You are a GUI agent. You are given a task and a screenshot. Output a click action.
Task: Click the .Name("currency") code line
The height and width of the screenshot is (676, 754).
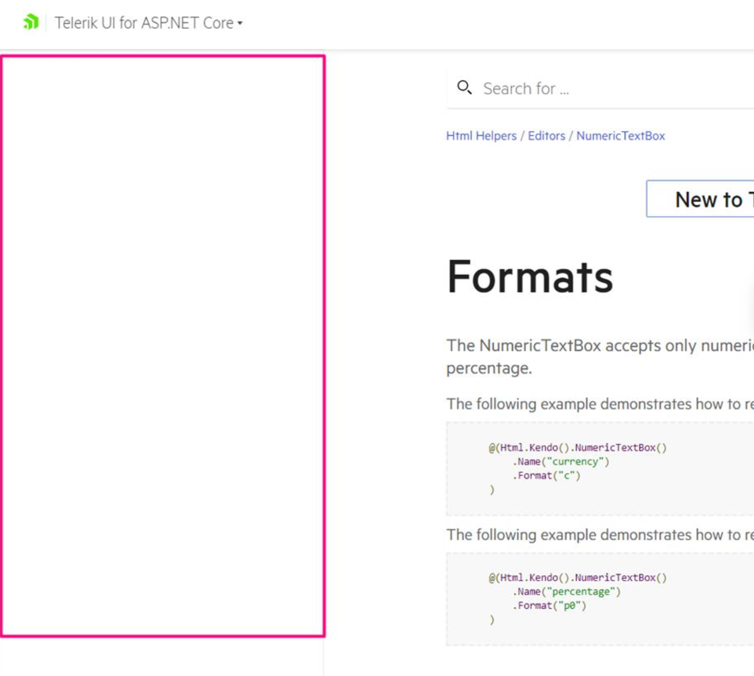point(561,462)
